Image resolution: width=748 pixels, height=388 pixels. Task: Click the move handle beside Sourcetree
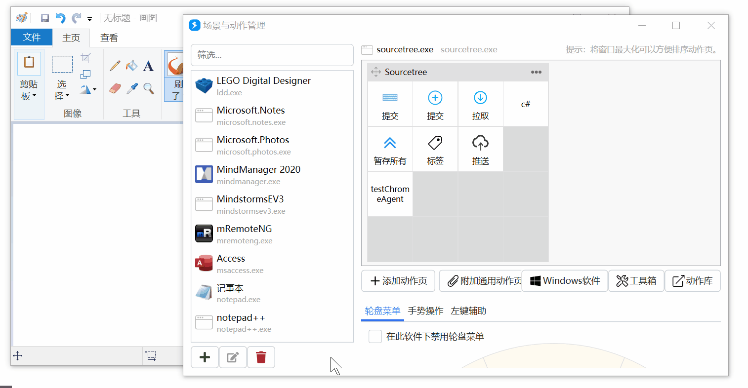coord(376,72)
